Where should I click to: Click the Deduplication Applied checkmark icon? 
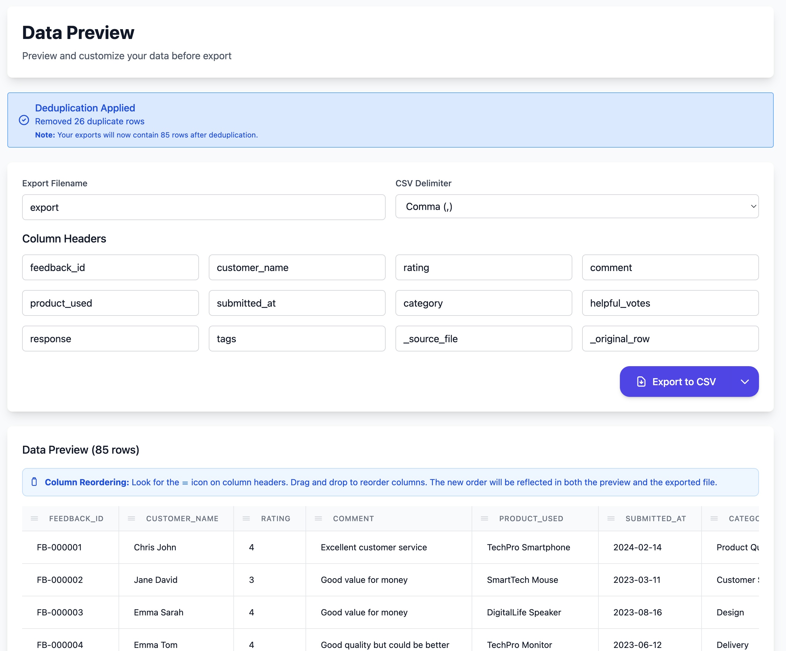tap(24, 120)
